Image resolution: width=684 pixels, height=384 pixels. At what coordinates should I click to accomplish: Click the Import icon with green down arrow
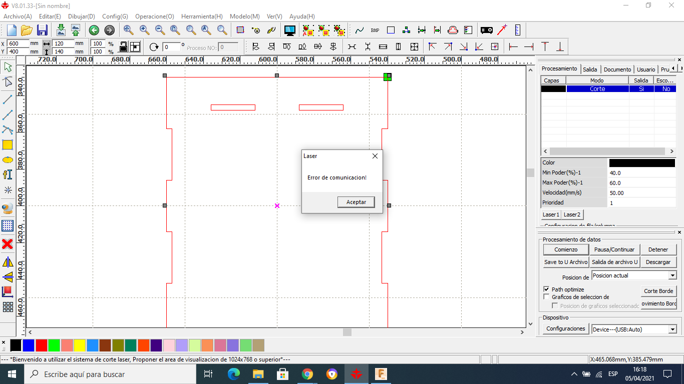(x=61, y=30)
